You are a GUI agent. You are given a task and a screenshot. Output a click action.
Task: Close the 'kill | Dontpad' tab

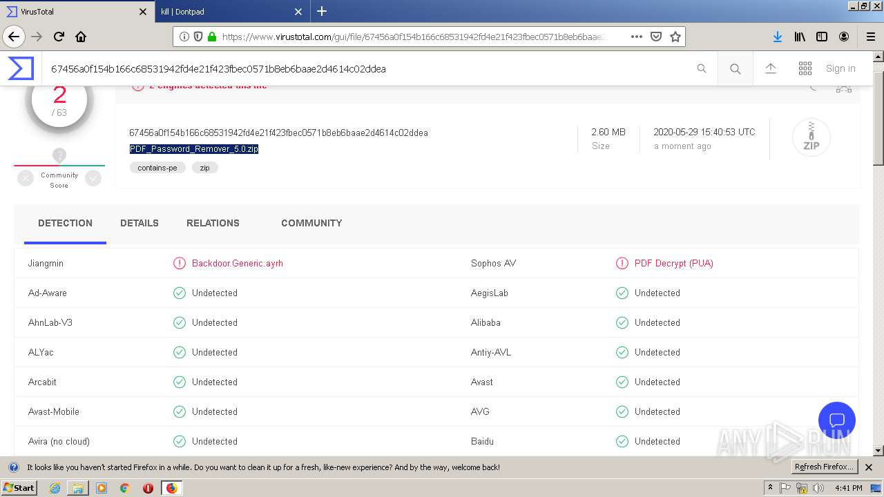coord(298,12)
